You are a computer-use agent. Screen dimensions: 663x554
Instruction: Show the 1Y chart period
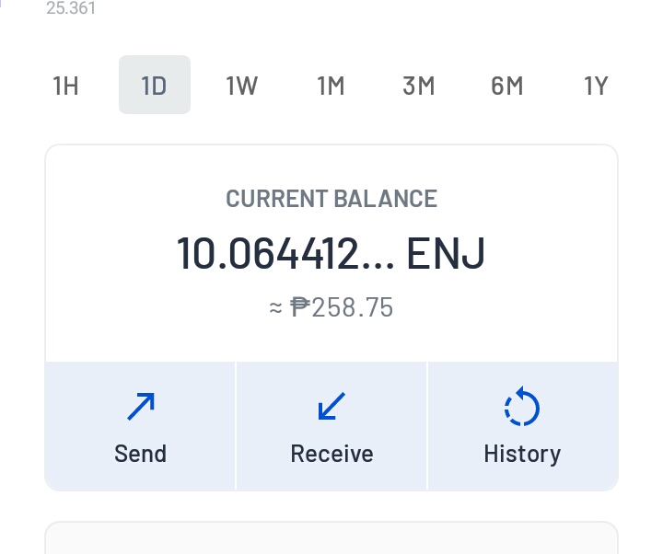coord(596,86)
